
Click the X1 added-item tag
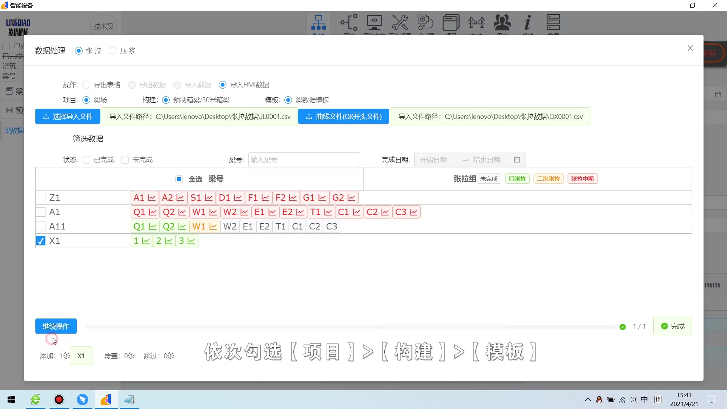click(81, 356)
